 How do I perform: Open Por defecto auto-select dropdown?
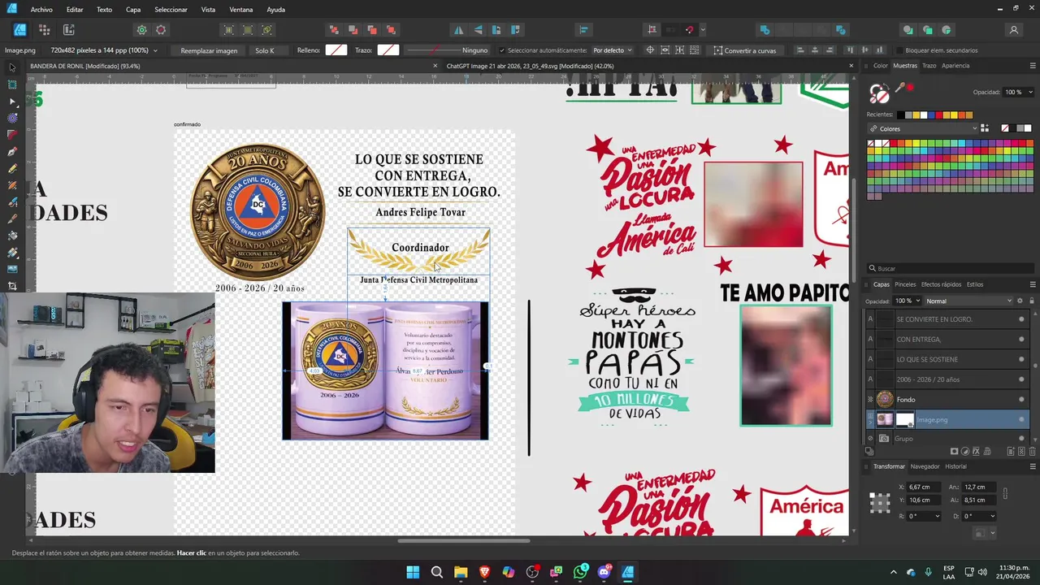(612, 50)
